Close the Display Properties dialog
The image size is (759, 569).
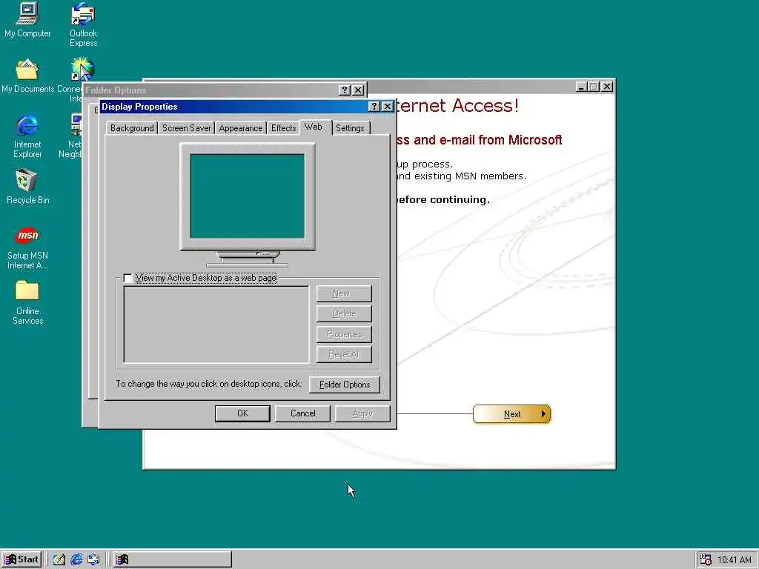(388, 107)
